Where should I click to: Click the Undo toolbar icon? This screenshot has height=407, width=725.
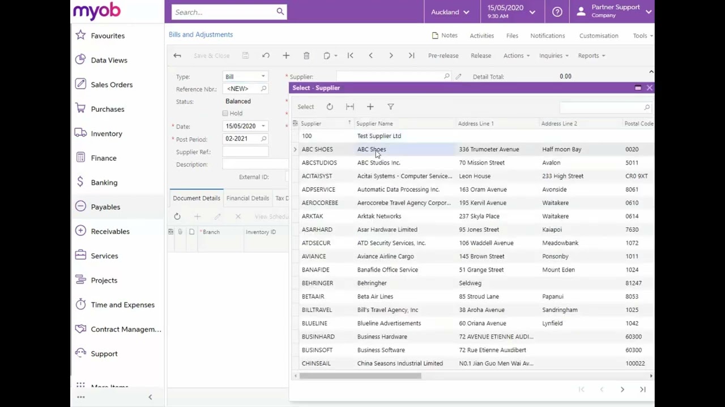[266, 55]
